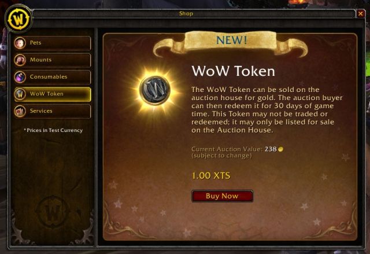Viewport: 370px width, 254px height.
Task: Click the purple potion Consumables icon
Action: click(20, 77)
